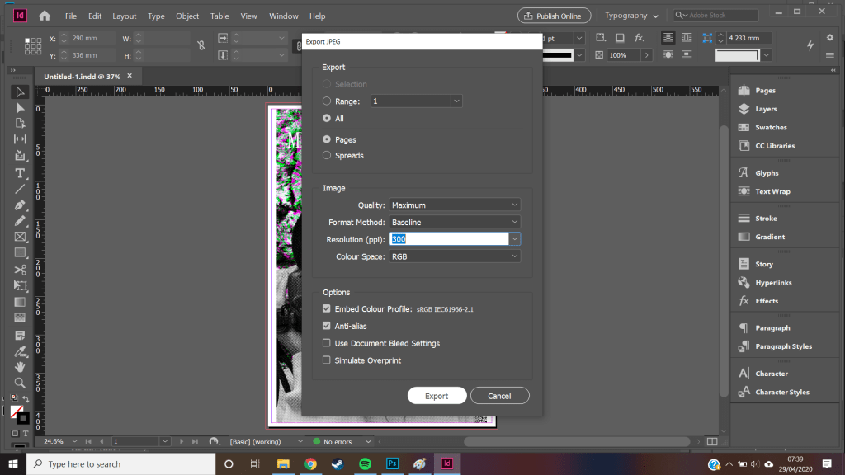Launch Photoshop from the Windows taskbar
The height and width of the screenshot is (475, 845).
coord(392,464)
